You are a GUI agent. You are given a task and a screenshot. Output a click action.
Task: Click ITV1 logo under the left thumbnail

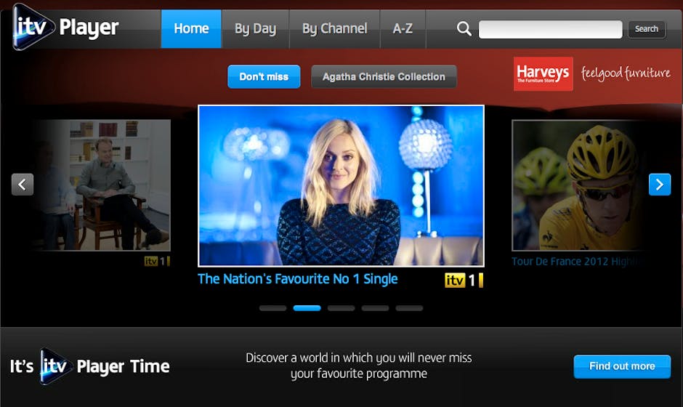pyautogui.click(x=156, y=261)
